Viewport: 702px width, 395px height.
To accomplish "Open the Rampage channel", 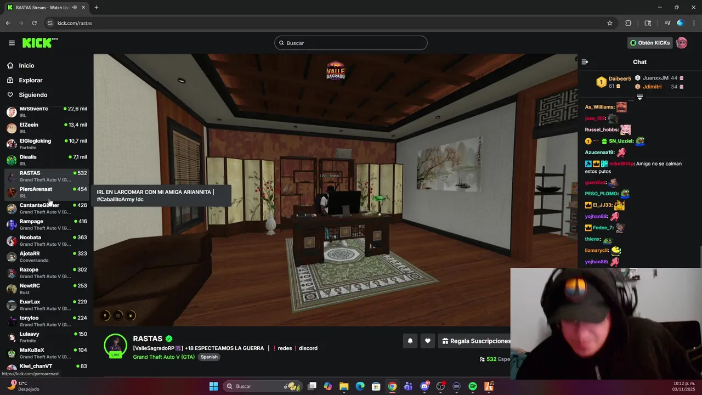I will [47, 224].
